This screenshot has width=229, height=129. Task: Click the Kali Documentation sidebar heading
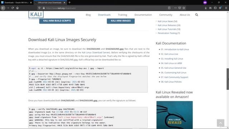(171, 43)
